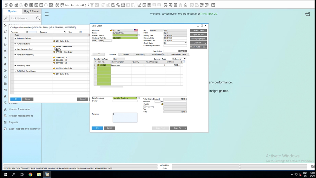Click the Filter funnel toolbar icon

click(92, 5)
